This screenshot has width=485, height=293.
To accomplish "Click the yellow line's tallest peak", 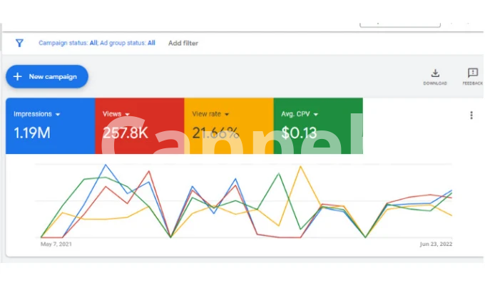I will 301,167.
